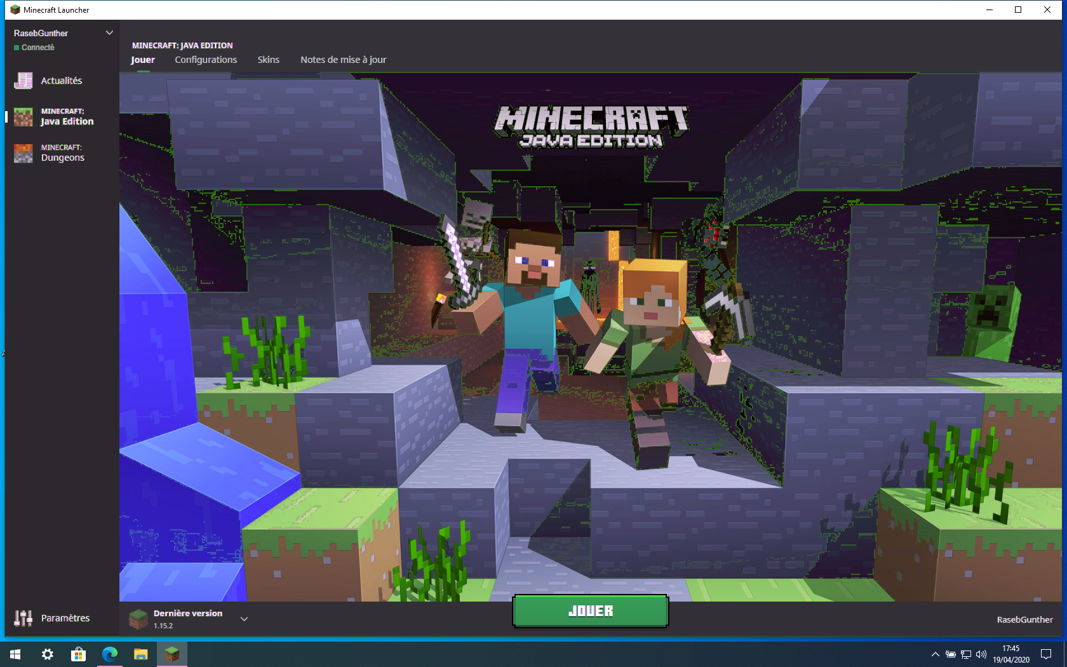Click the Minecraft Launcher taskbar icon
Screen dimensions: 1067x667
click(171, 654)
